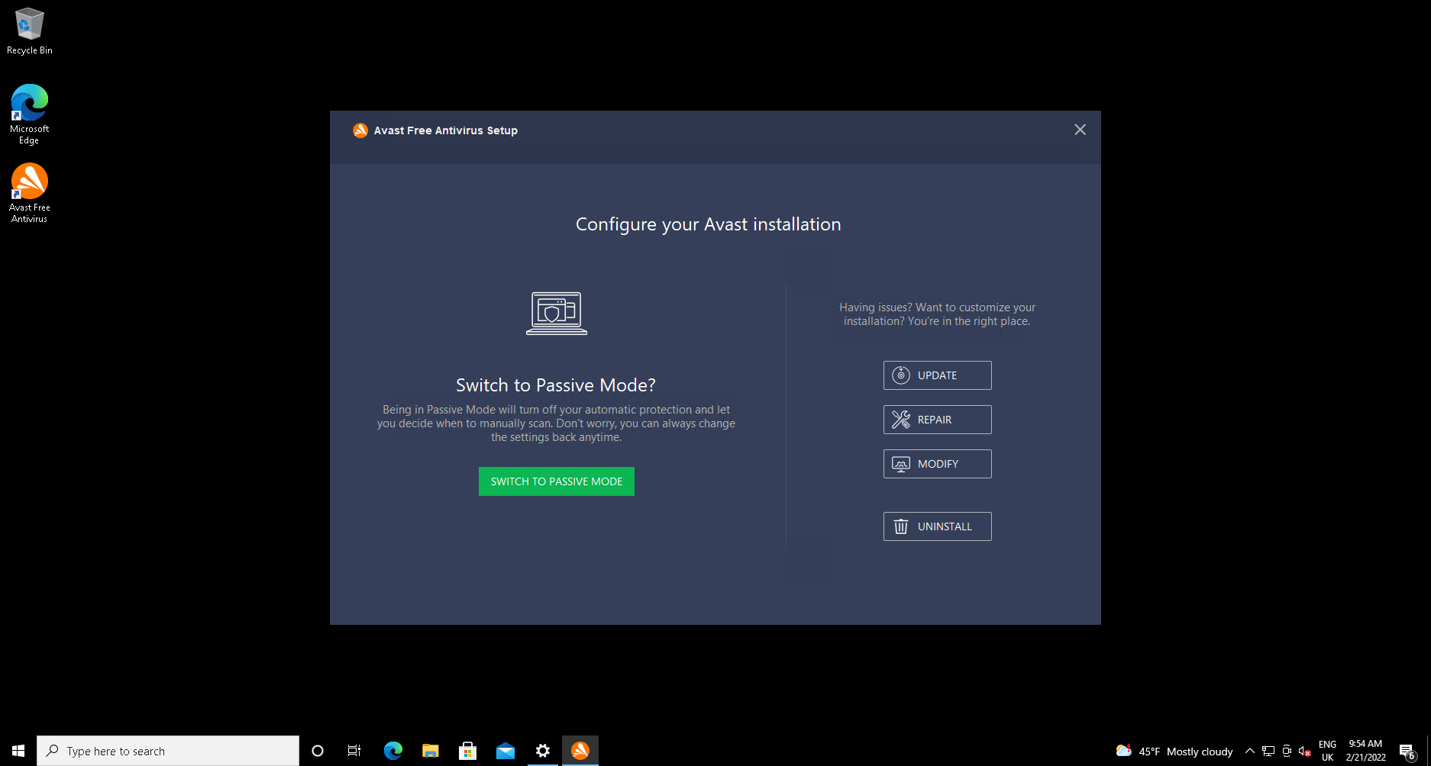
Task: Launch Microsoft Edge from the taskbar
Action: [x=393, y=751]
